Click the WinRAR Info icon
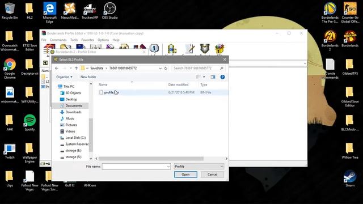This screenshot has width=363, height=204. click(x=154, y=49)
